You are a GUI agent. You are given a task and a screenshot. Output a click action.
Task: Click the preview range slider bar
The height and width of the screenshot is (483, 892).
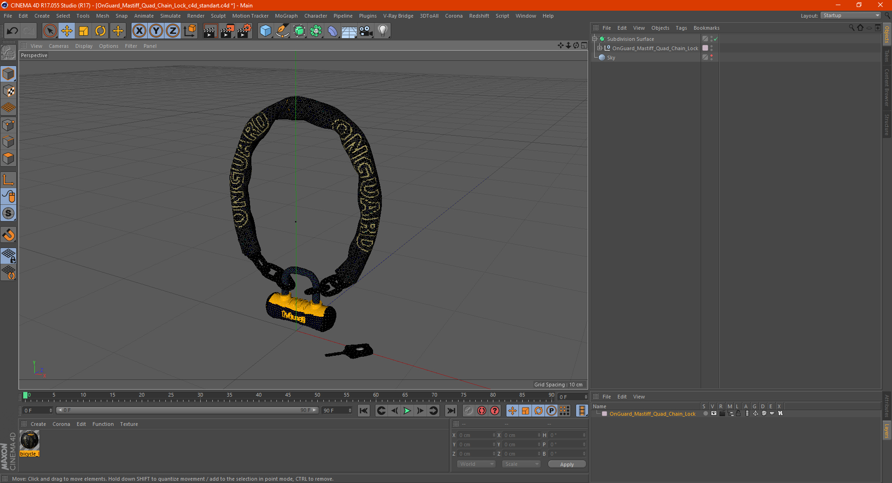(187, 410)
